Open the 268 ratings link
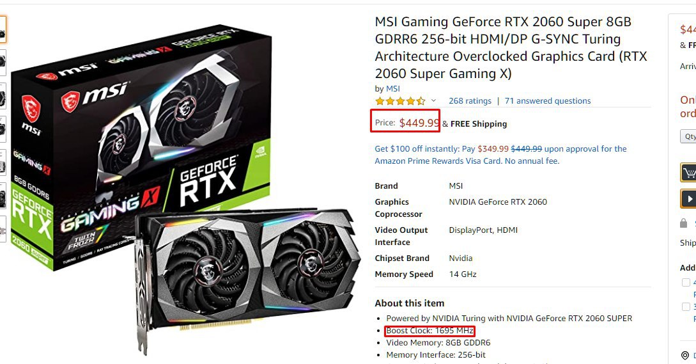 pyautogui.click(x=470, y=101)
